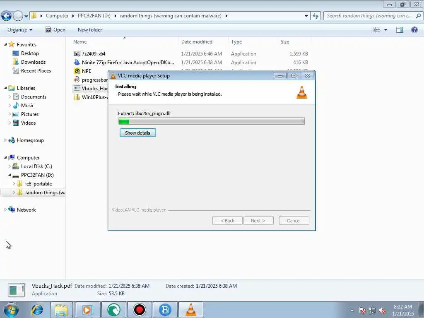424x318 pixels.
Task: Click Cancel in VLC Setup
Action: click(x=294, y=221)
